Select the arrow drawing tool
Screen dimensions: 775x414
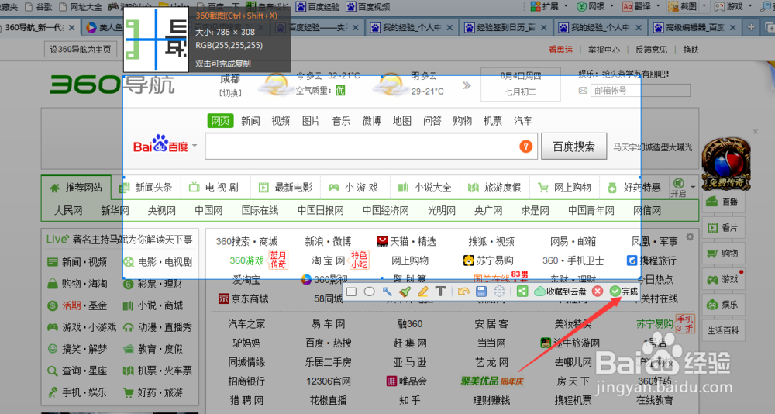pyautogui.click(x=387, y=292)
